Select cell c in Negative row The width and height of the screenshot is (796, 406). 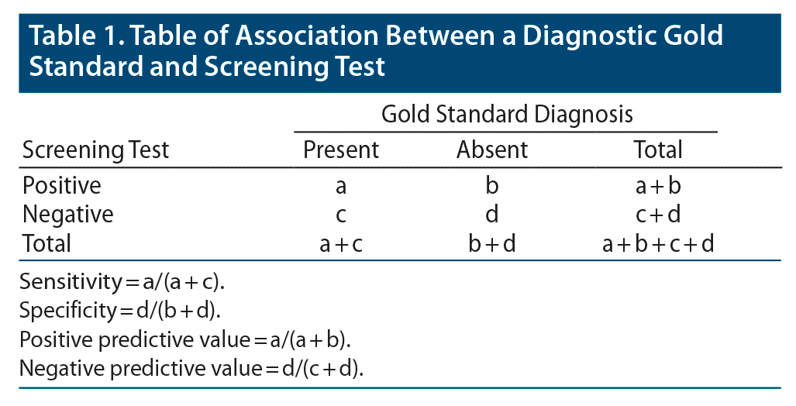pyautogui.click(x=341, y=214)
